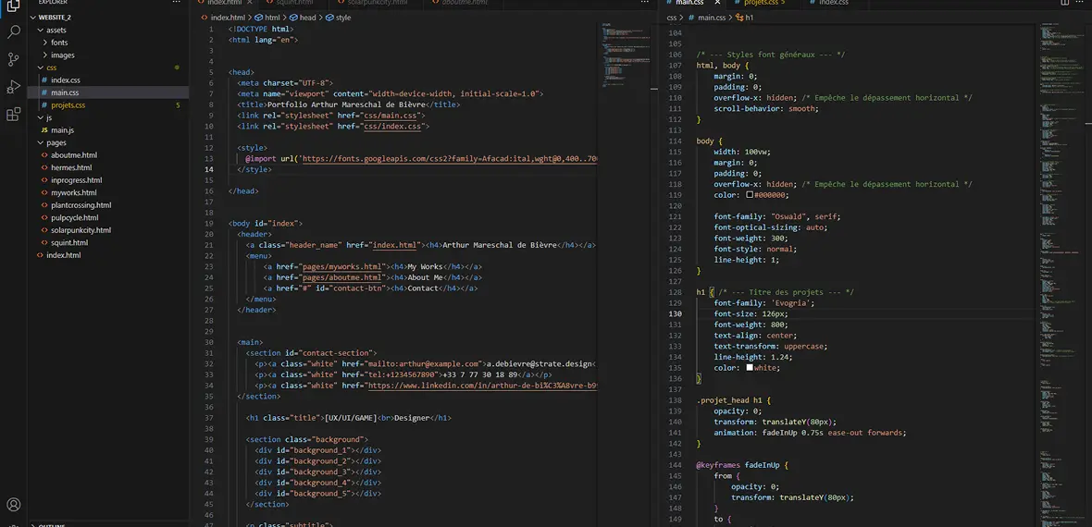The height and width of the screenshot is (527, 1092).
Task: Open the Search view in activity bar
Action: (x=14, y=31)
